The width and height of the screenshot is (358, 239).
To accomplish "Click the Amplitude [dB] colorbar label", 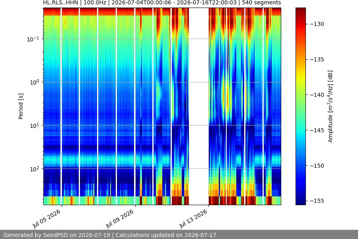I will coord(330,106).
